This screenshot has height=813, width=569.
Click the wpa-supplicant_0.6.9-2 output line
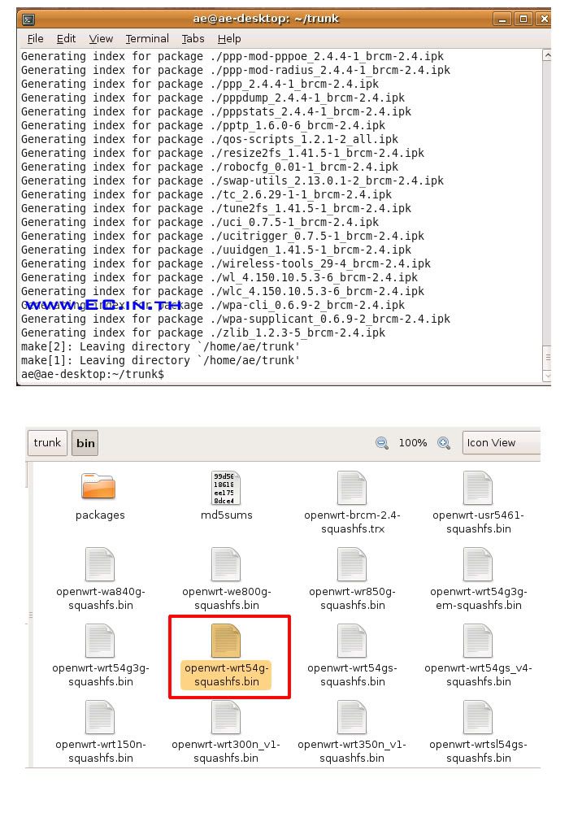click(x=235, y=319)
